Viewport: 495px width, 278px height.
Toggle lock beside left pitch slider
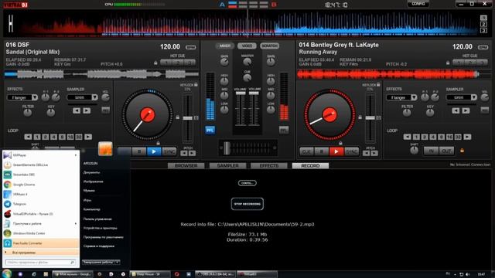pos(177,117)
